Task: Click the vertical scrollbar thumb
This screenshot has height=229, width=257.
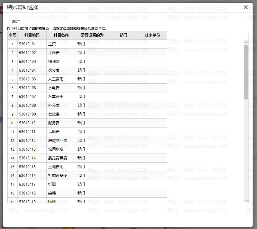Action: pos(246,72)
